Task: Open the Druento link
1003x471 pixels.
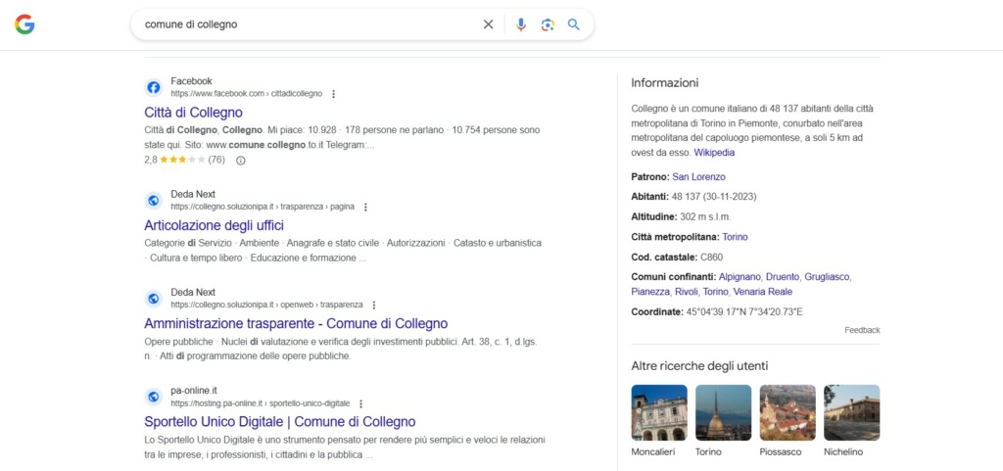Action: pos(783,277)
